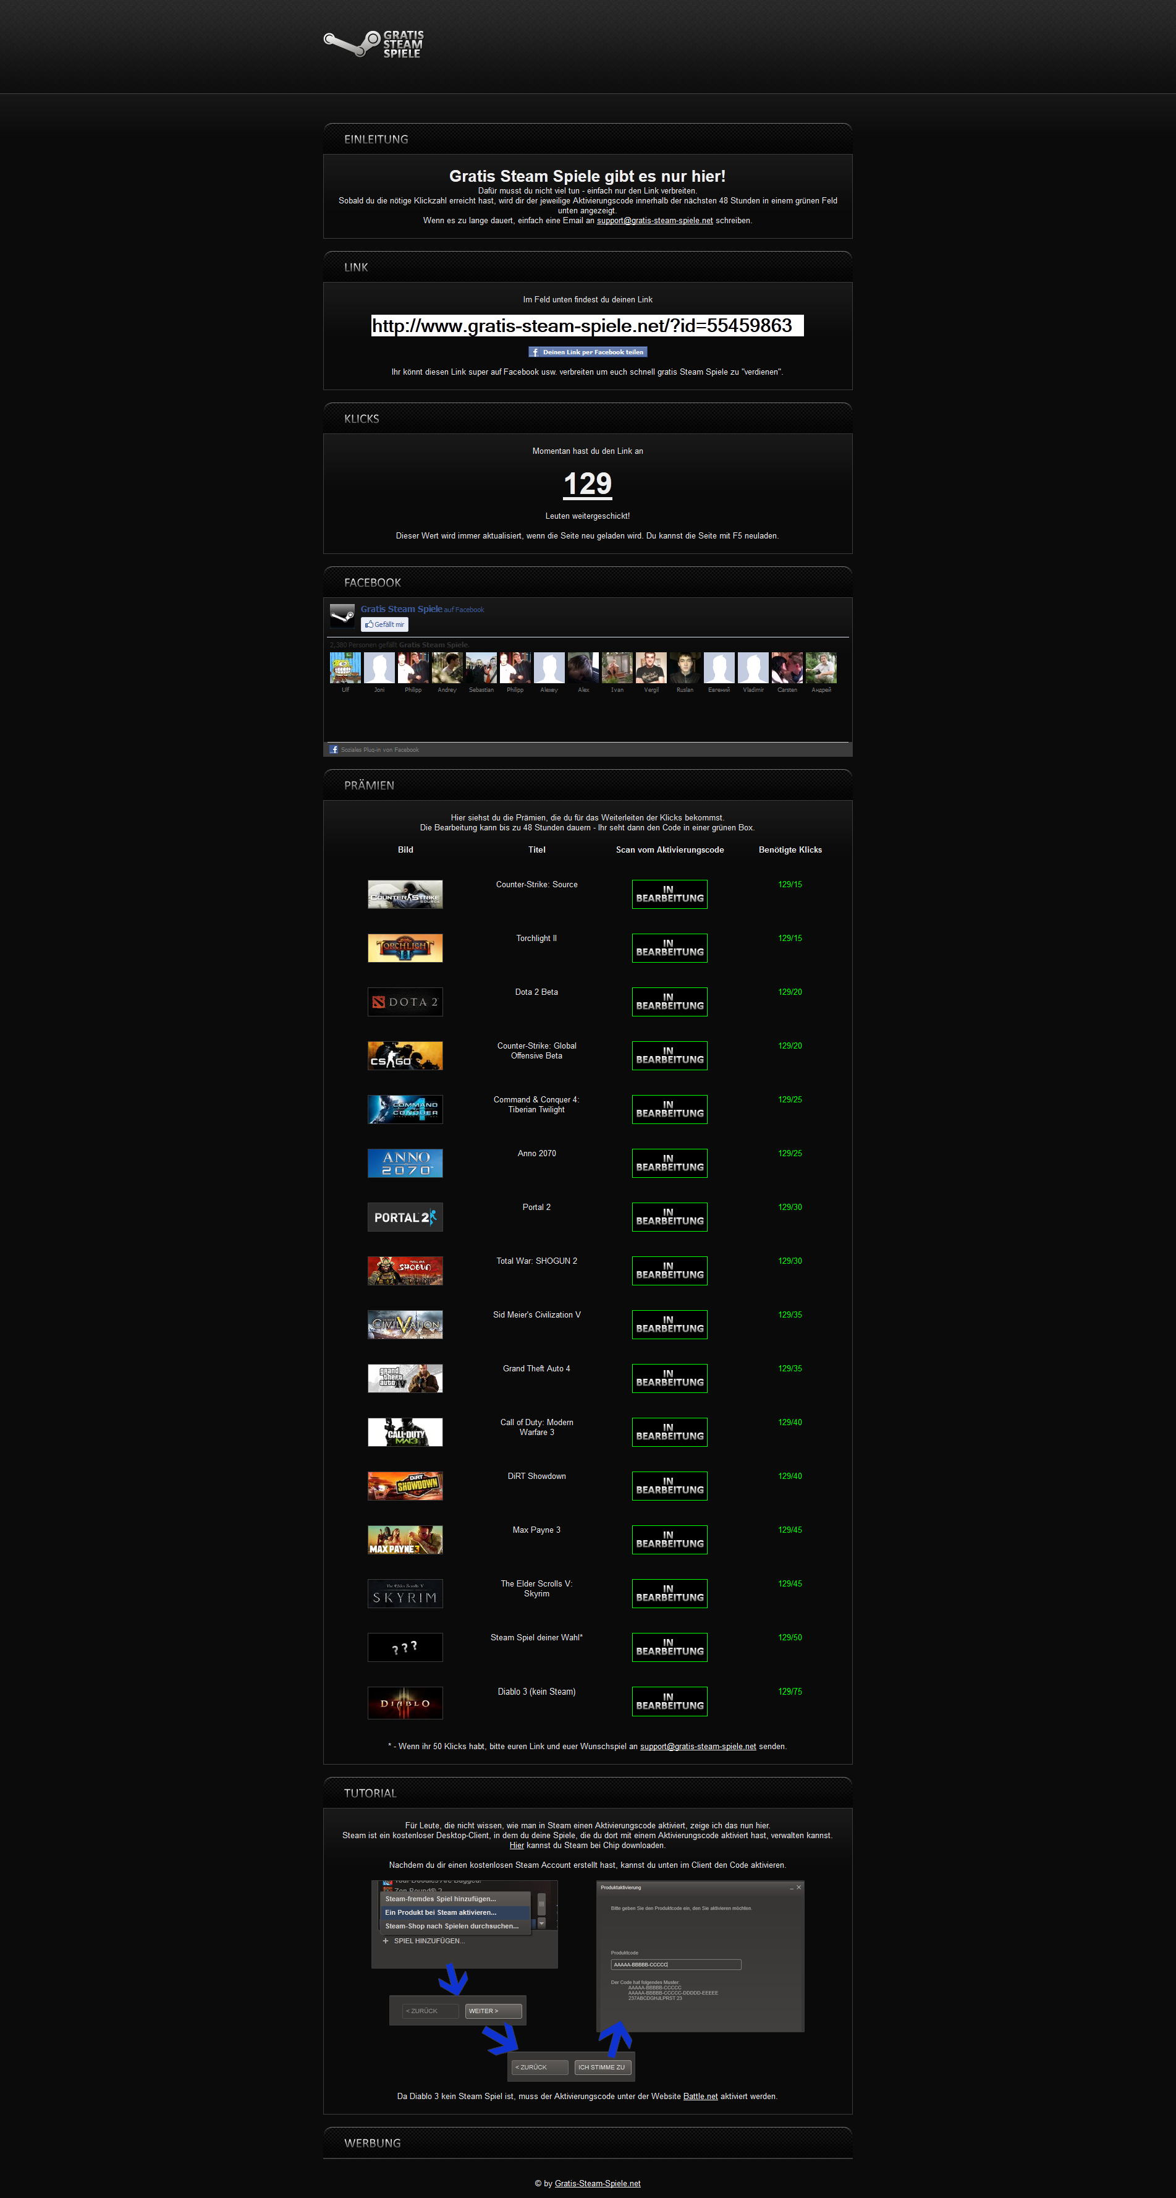Click the Scan vom Aktivierungscode column header
This screenshot has height=2198, width=1176.
click(669, 850)
